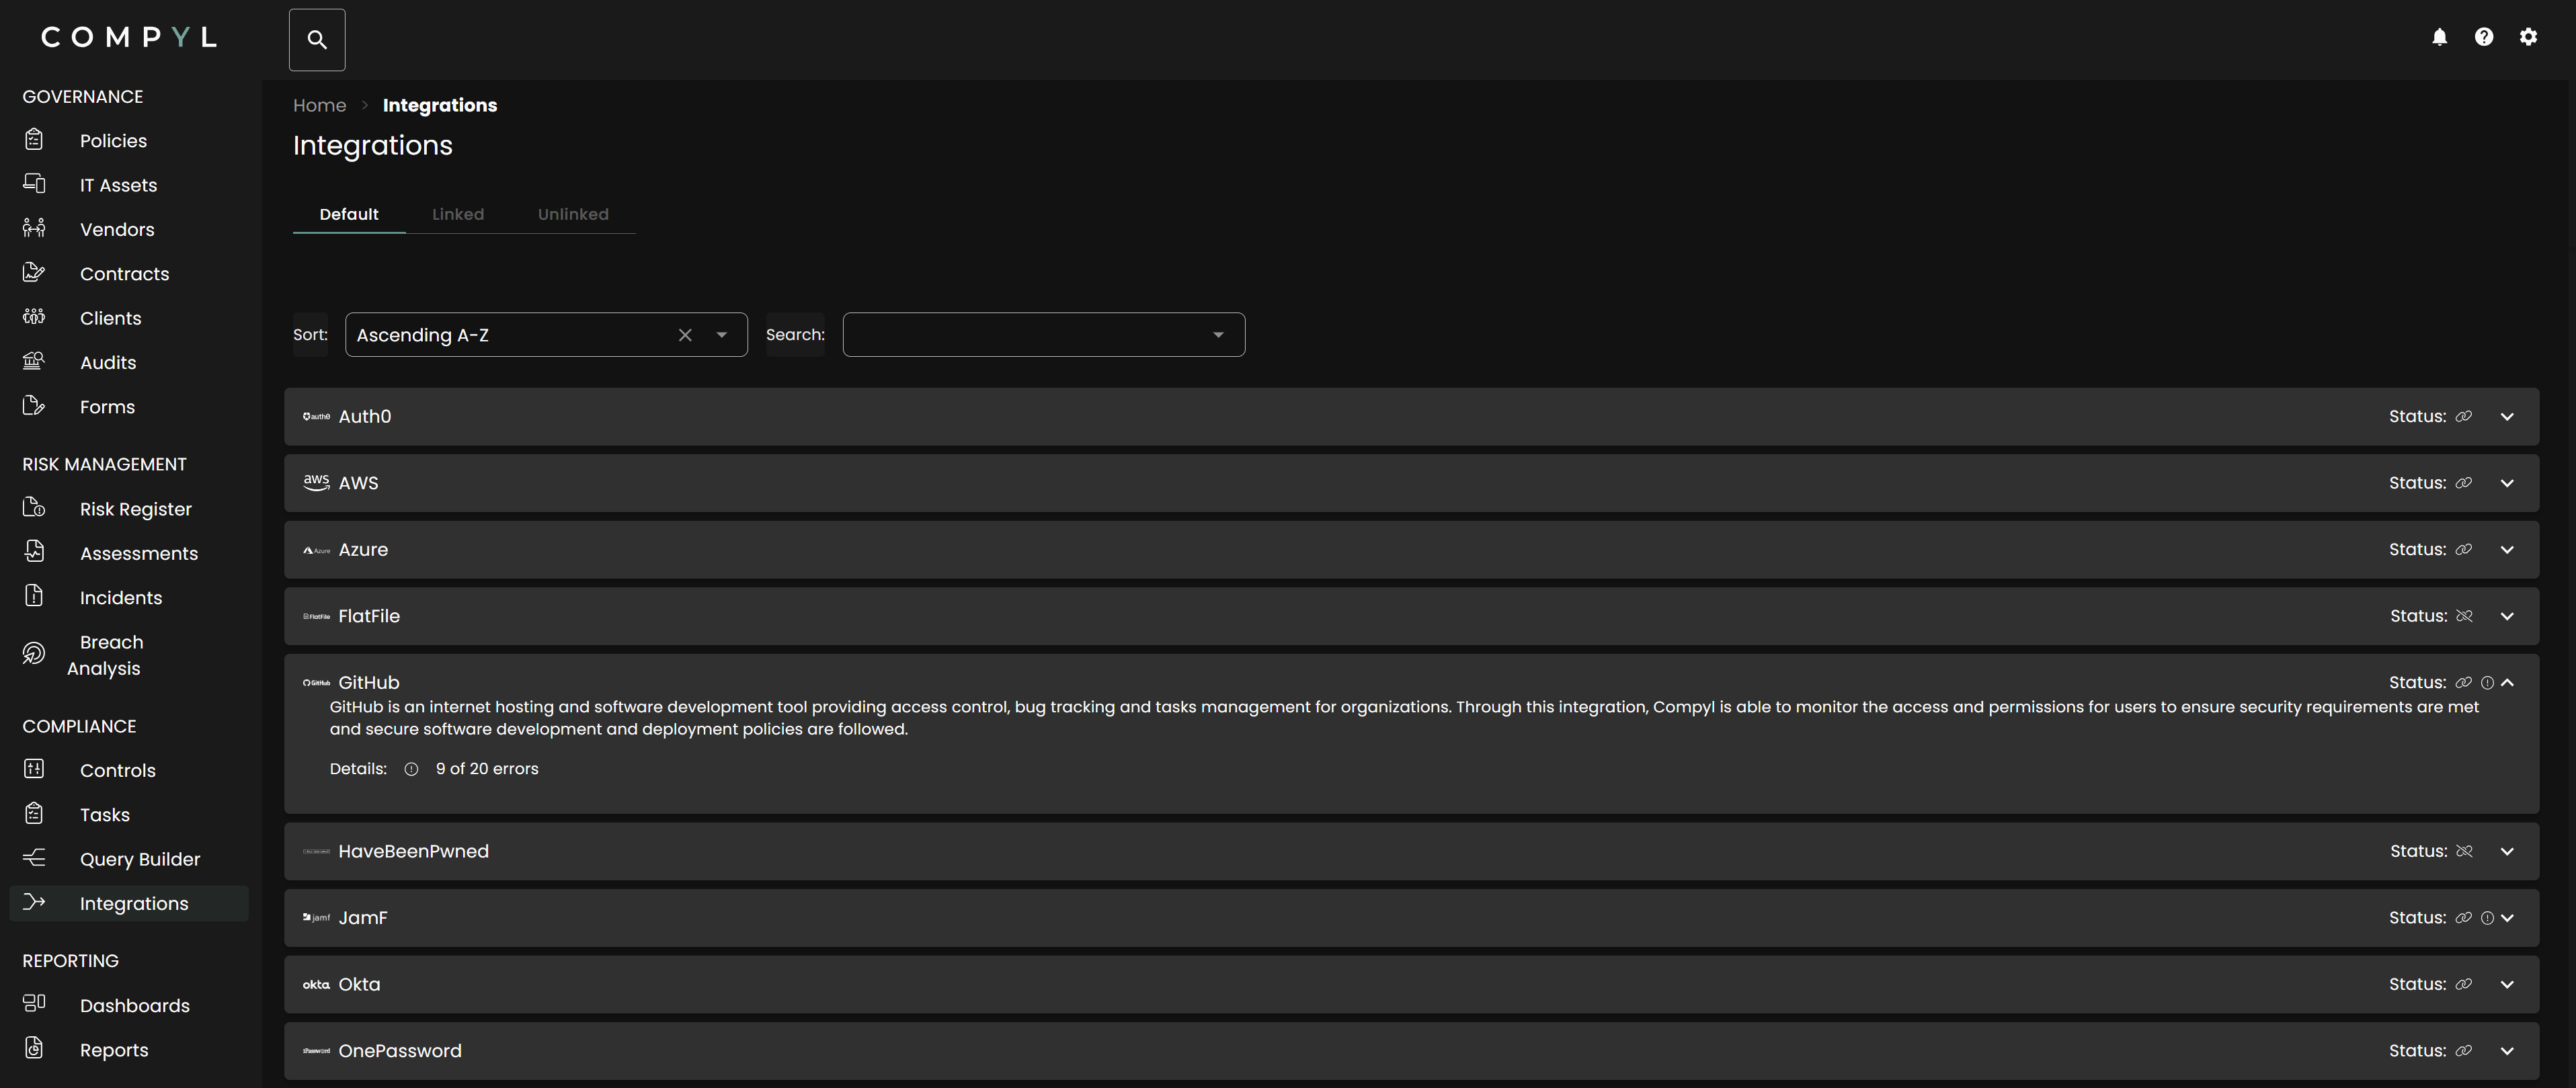Click the Okta logo icon
This screenshot has width=2576, height=1088.
coord(316,985)
